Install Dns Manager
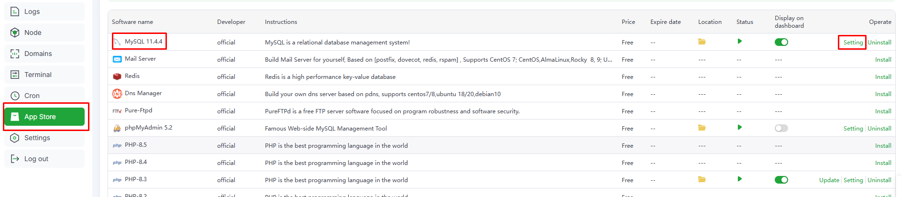 click(x=883, y=94)
